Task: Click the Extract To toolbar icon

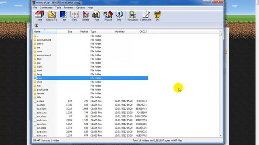Action: pyautogui.click(x=51, y=16)
